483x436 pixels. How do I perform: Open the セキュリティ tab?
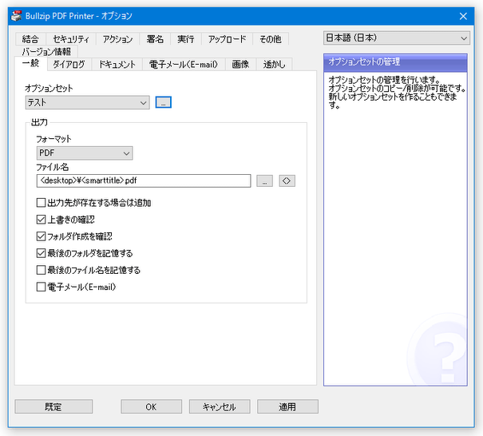71,39
